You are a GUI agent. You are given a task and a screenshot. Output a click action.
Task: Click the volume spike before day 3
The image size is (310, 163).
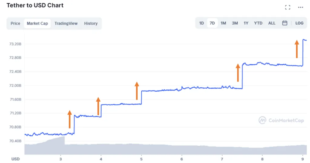point(57,140)
